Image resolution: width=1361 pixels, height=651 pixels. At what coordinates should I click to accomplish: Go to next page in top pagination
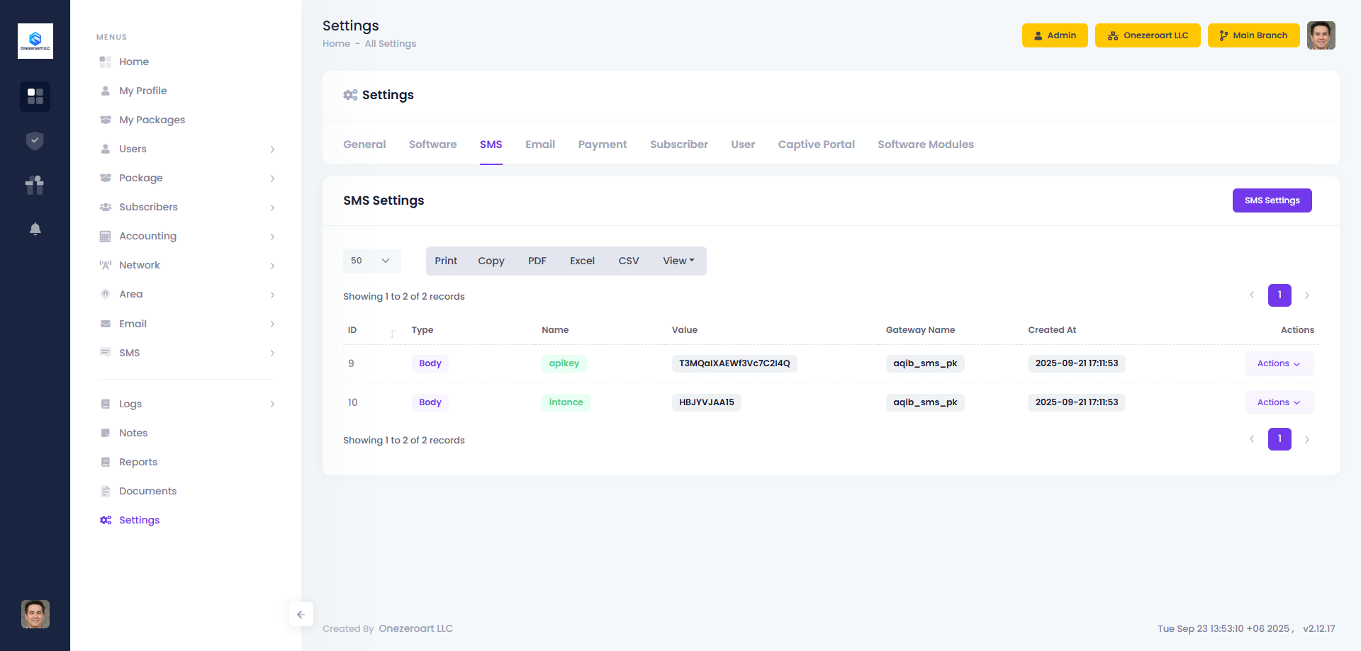(1306, 295)
